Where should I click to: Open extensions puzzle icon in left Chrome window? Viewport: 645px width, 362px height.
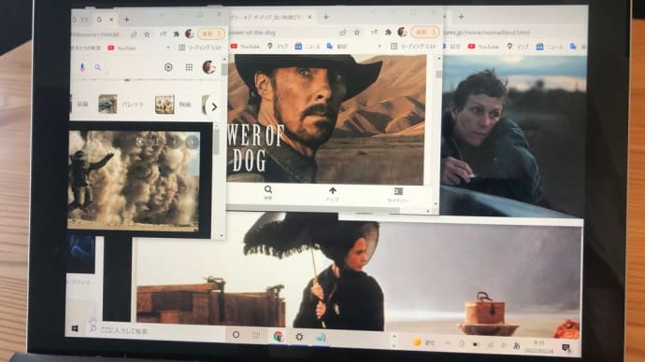[177, 35]
